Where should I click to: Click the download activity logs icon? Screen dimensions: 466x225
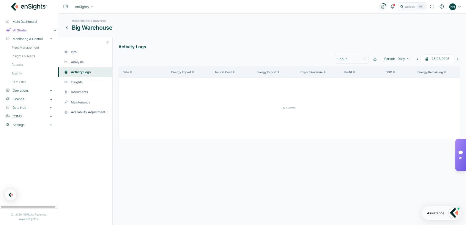click(x=375, y=59)
